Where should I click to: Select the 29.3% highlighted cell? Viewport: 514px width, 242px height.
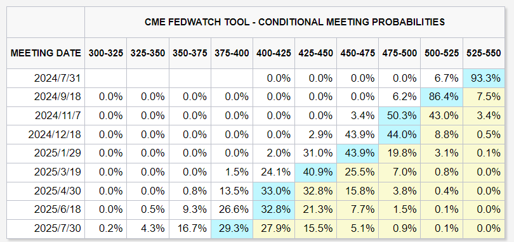click(x=232, y=229)
